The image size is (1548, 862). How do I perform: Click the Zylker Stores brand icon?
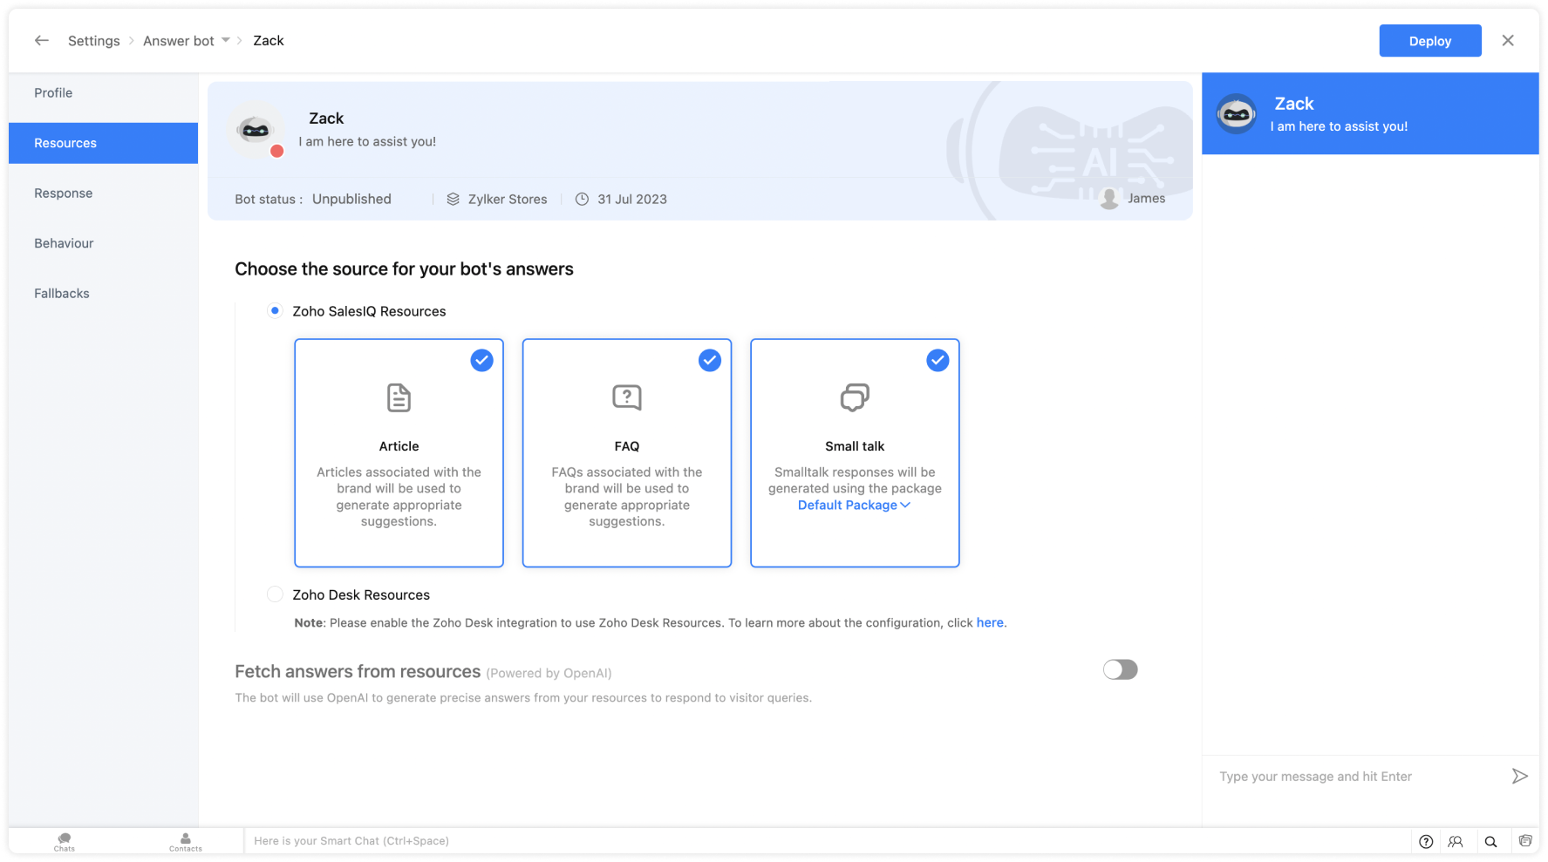[453, 199]
